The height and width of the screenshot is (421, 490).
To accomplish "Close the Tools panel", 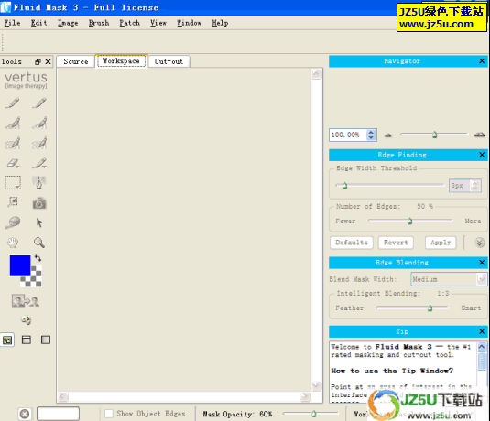I will point(48,61).
